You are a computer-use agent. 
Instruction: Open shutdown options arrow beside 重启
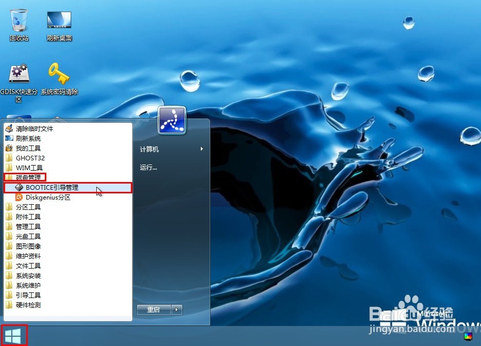click(x=177, y=310)
